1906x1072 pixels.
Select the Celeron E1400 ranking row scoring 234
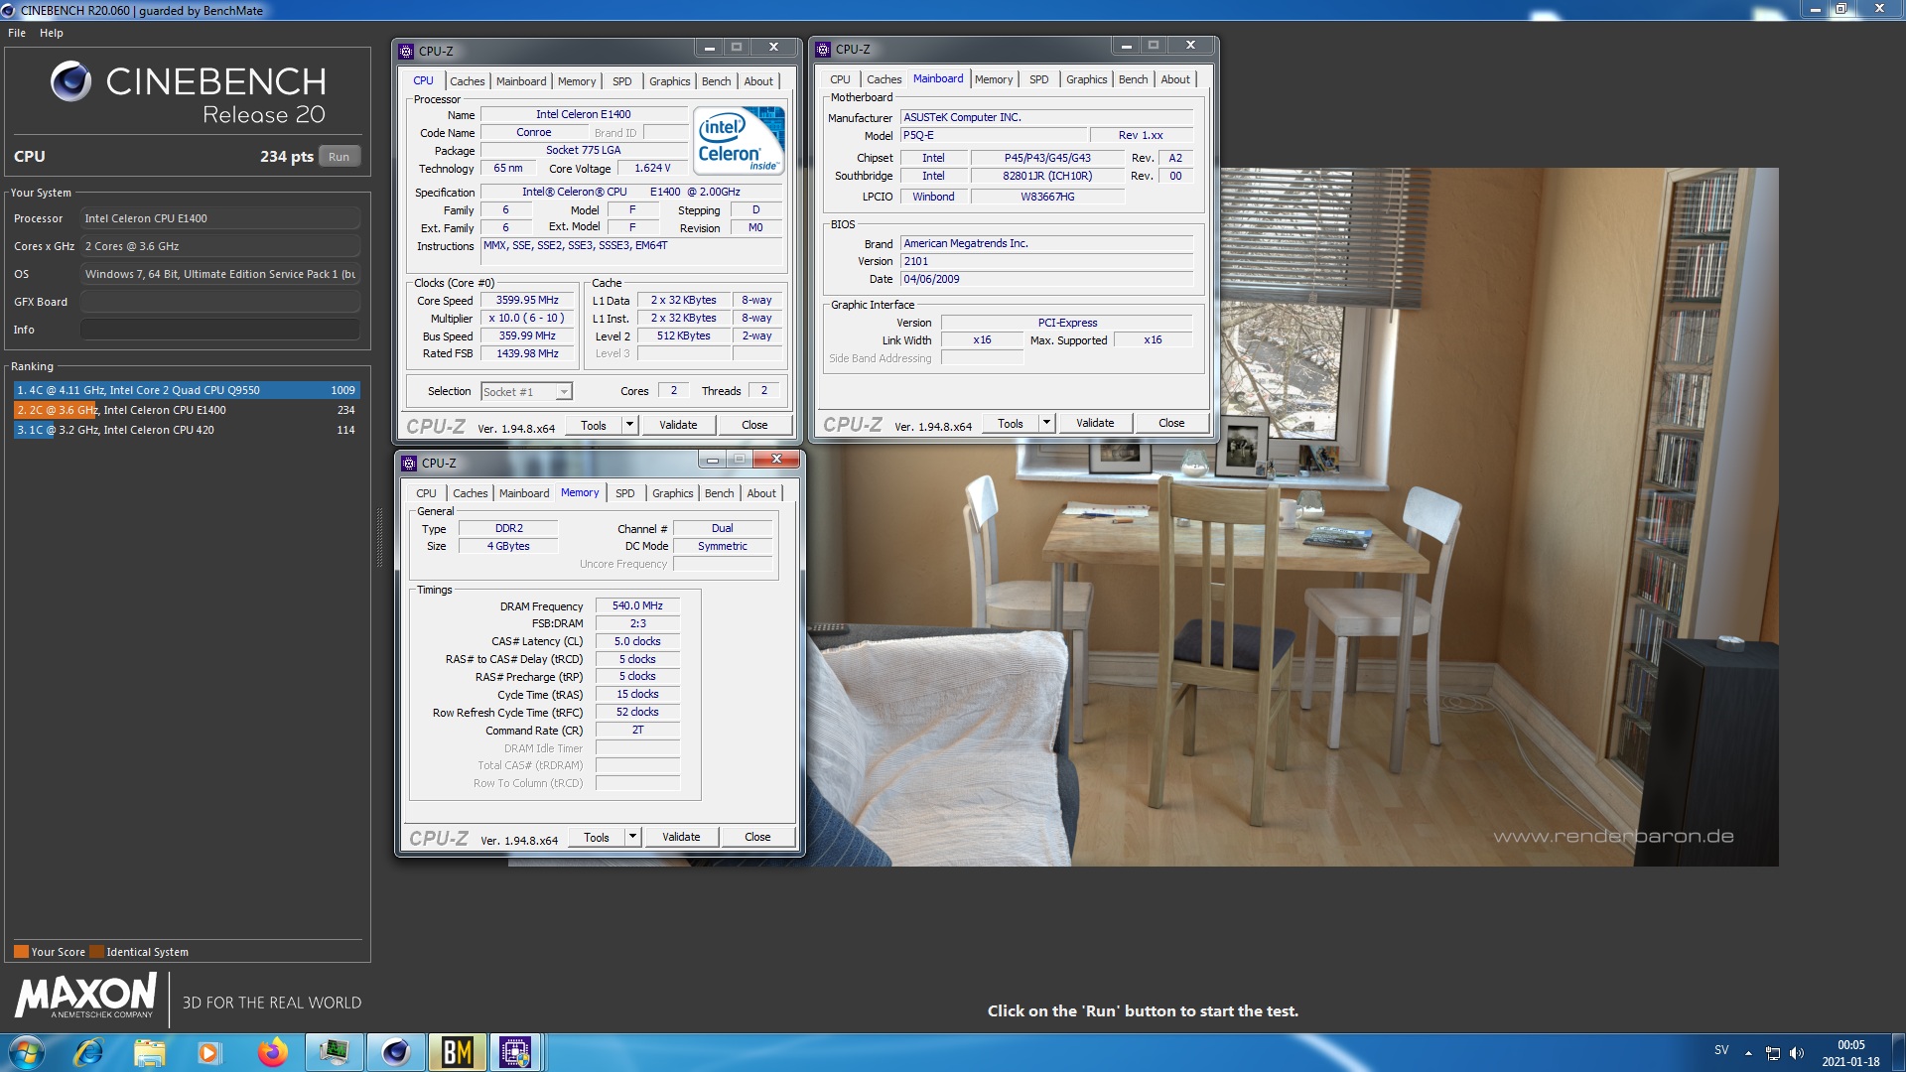click(x=186, y=410)
